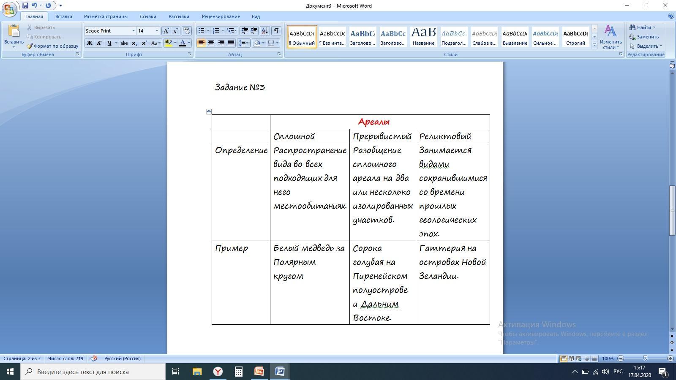Decrease font size with shrink font icon

pos(175,31)
